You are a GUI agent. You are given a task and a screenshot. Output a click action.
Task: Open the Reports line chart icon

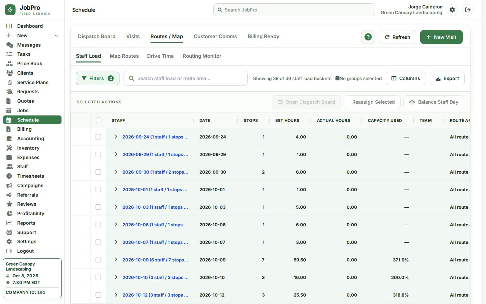pyautogui.click(x=9, y=223)
